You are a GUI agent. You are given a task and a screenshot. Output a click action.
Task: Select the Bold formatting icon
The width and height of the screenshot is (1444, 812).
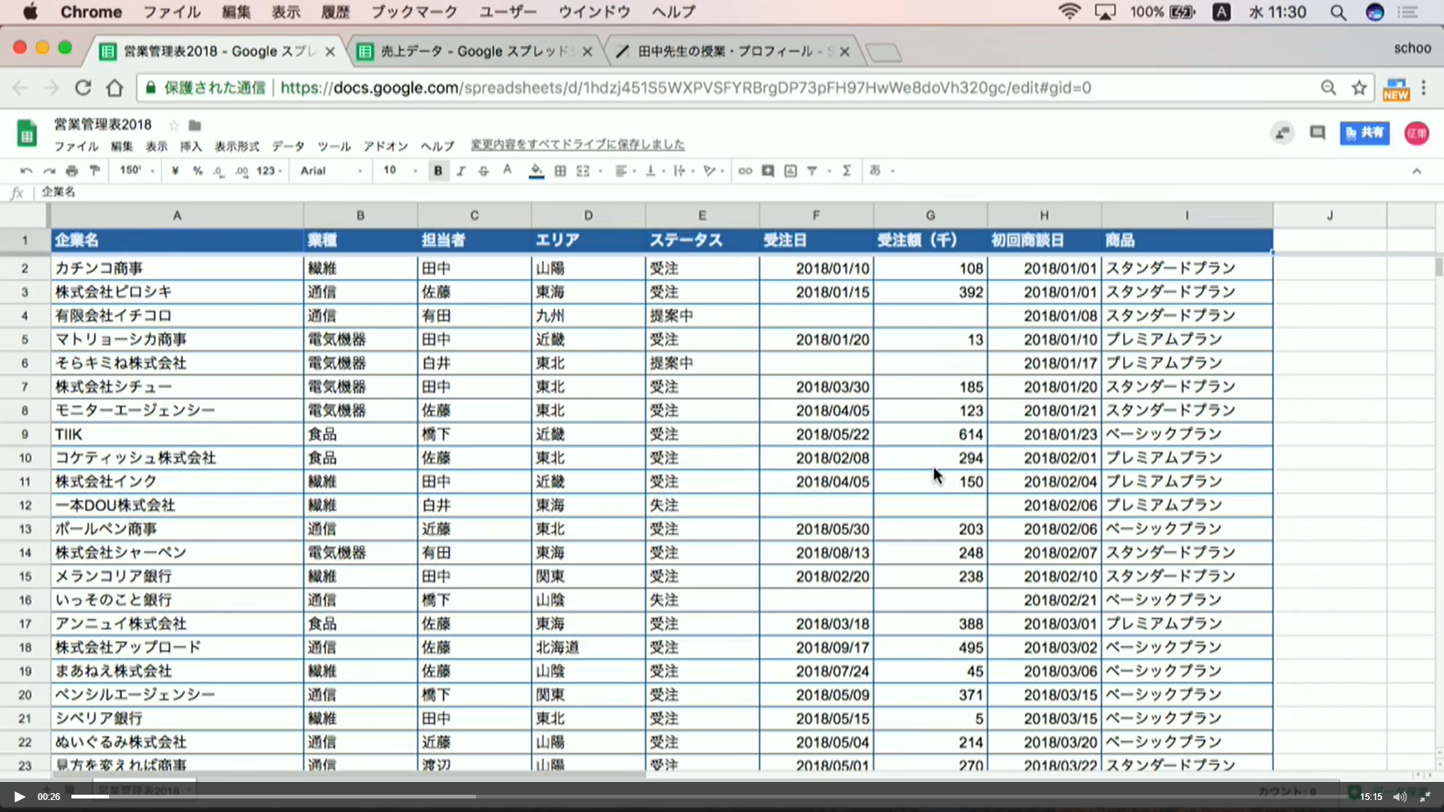437,171
